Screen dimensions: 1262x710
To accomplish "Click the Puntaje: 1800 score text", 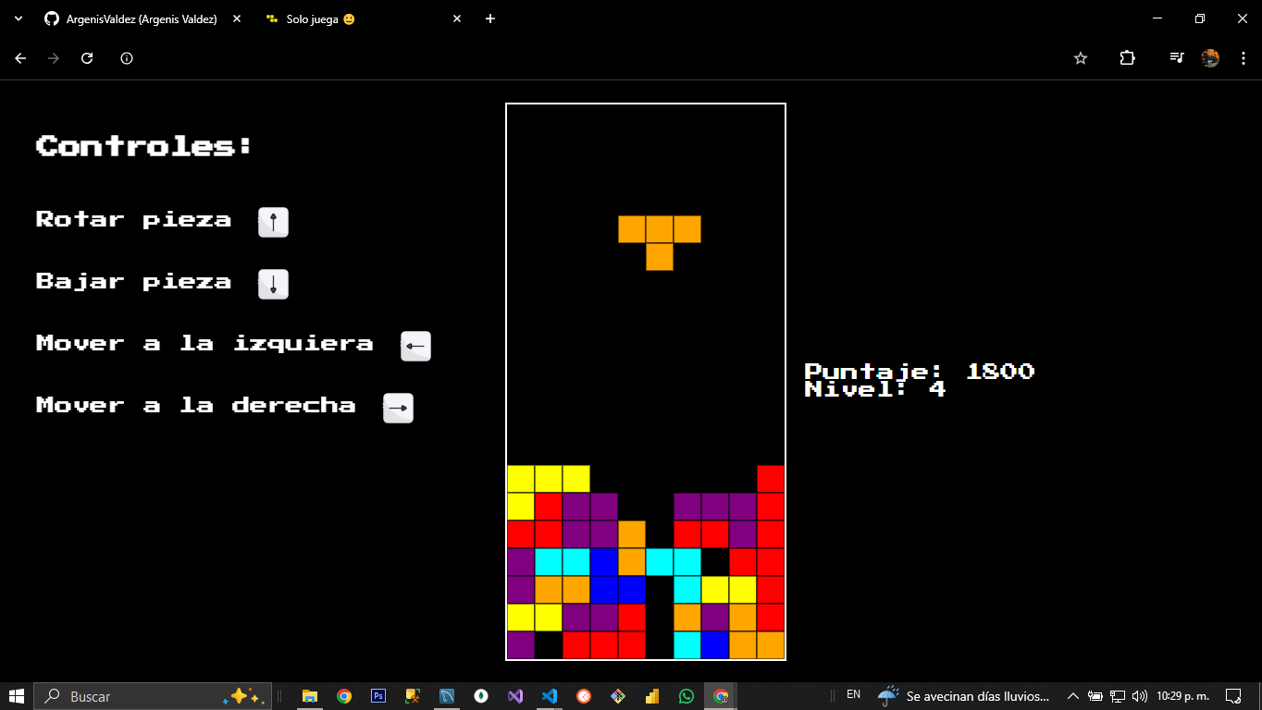I will click(919, 372).
